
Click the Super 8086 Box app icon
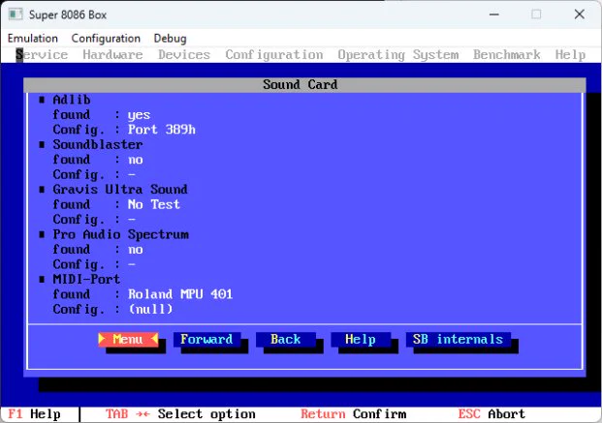coord(16,15)
